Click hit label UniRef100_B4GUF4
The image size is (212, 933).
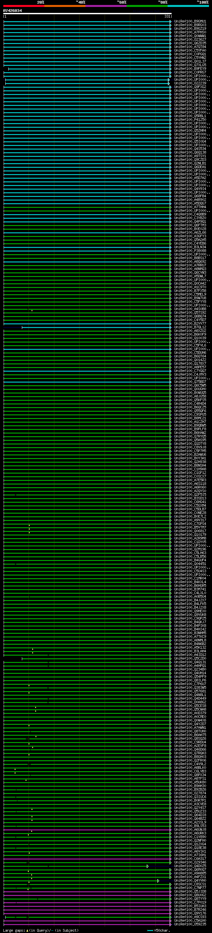point(190,560)
